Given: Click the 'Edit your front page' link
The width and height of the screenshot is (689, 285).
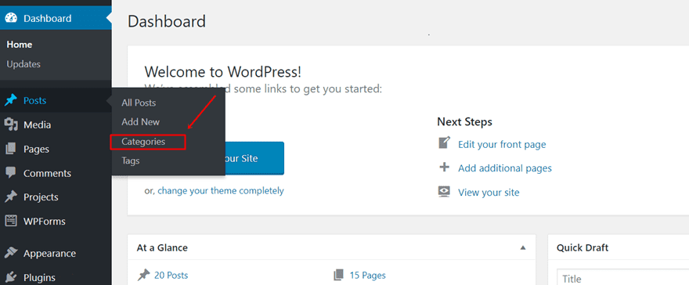Looking at the screenshot, I should click(x=502, y=144).
